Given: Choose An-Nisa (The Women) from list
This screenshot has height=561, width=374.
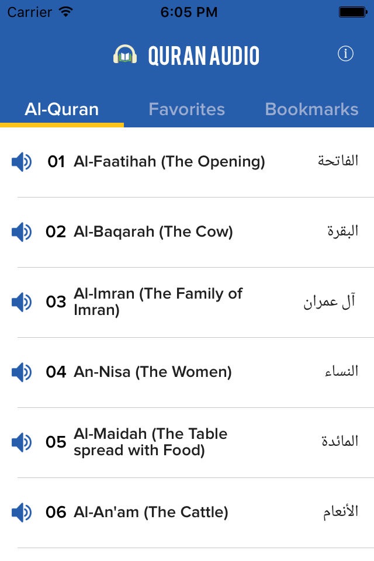Looking at the screenshot, I should point(187,372).
